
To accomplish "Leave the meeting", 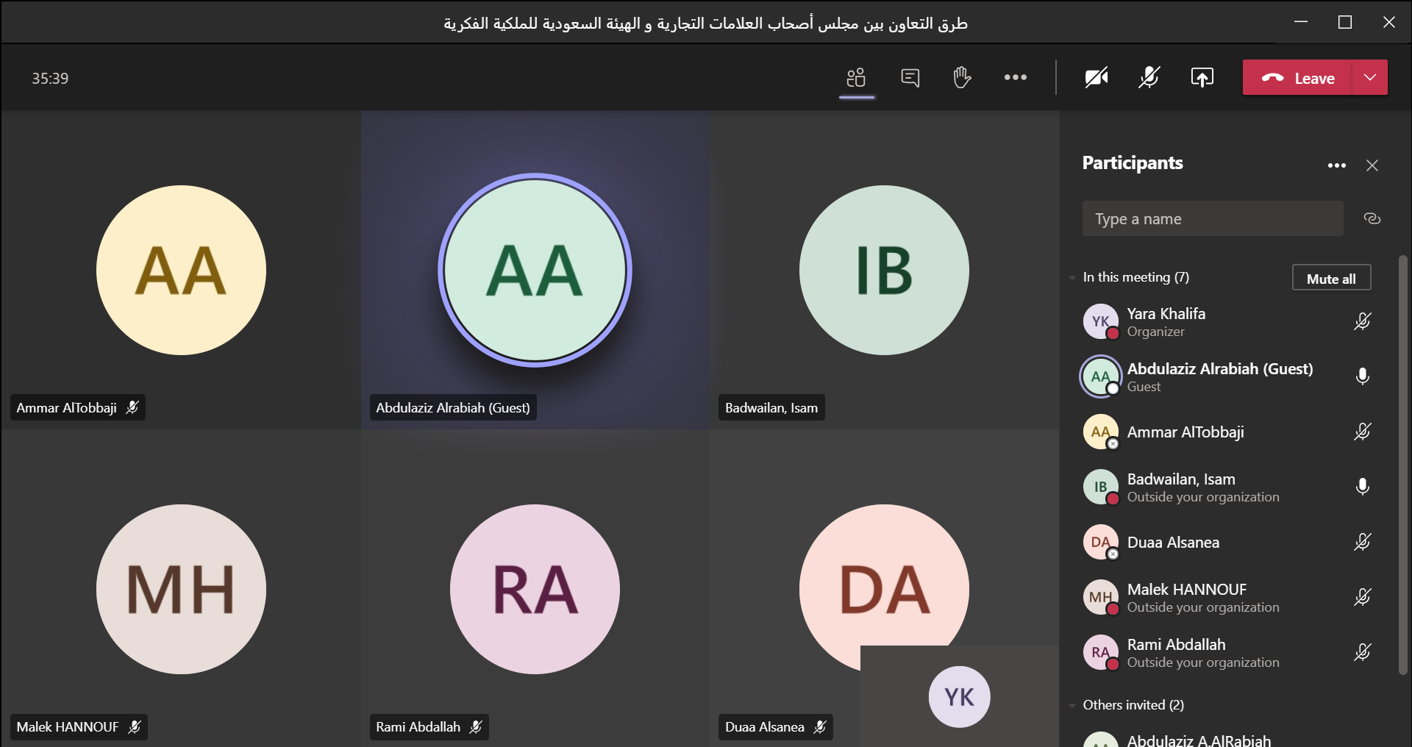I will (x=1298, y=78).
